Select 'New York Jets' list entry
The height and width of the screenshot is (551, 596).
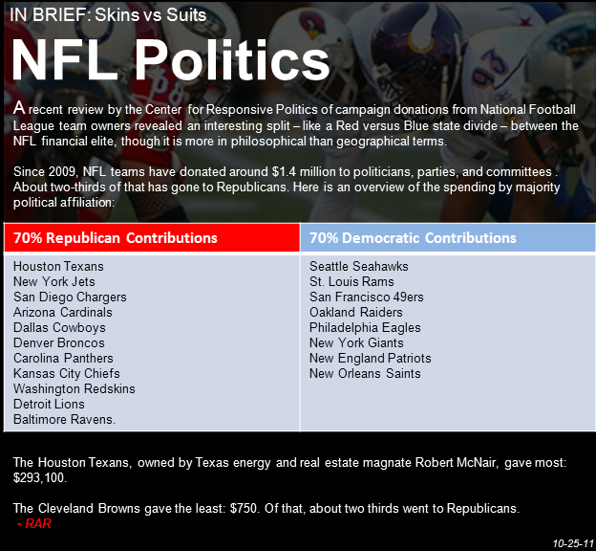coord(54,281)
